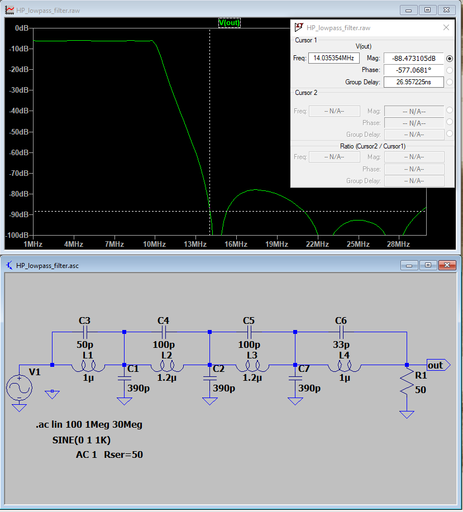Select capacitor C3 symbol
The height and width of the screenshot is (512, 463).
pos(85,332)
